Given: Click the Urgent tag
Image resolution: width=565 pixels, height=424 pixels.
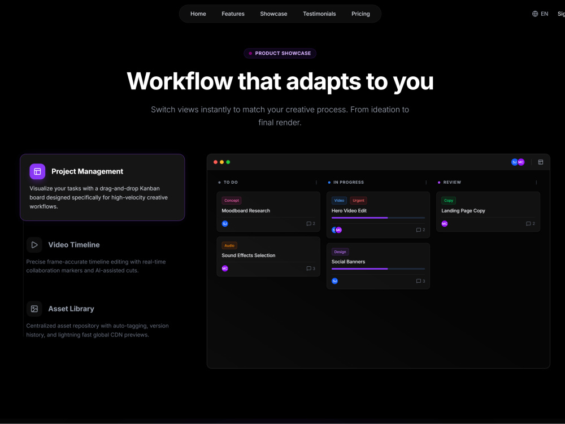Looking at the screenshot, I should [358, 201].
